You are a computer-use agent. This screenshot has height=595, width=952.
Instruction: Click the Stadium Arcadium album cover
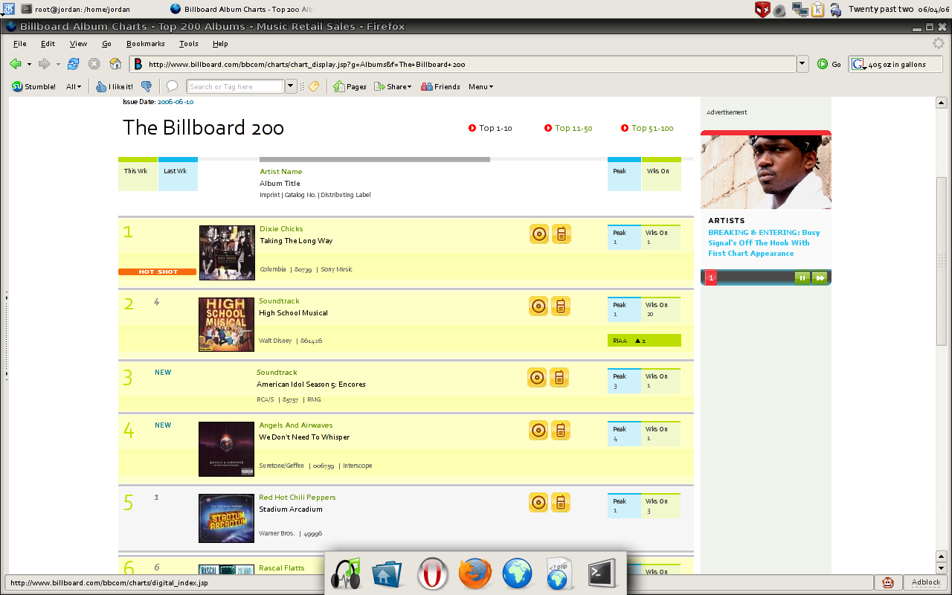(227, 518)
